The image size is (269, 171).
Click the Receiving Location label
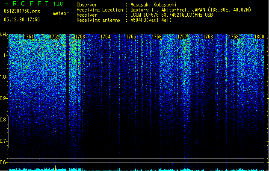(x=100, y=10)
